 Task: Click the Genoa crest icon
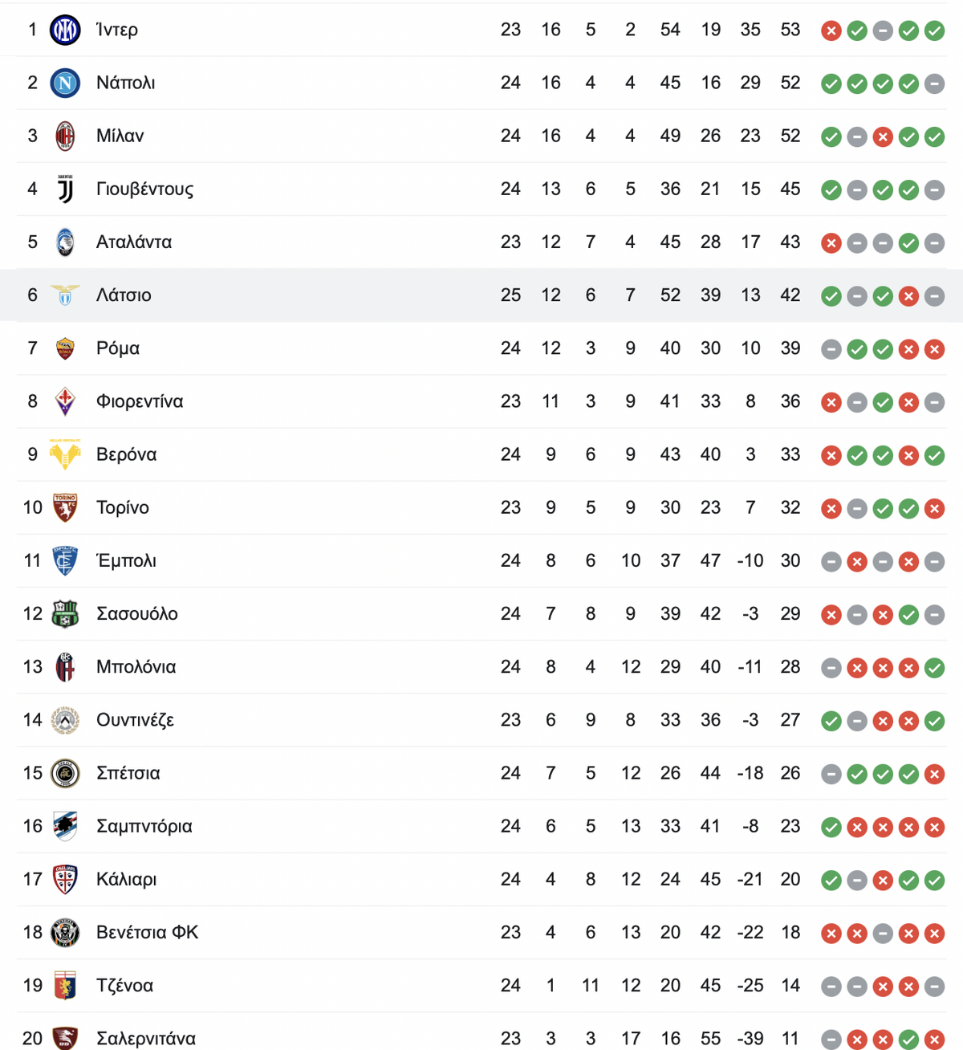click(x=65, y=985)
